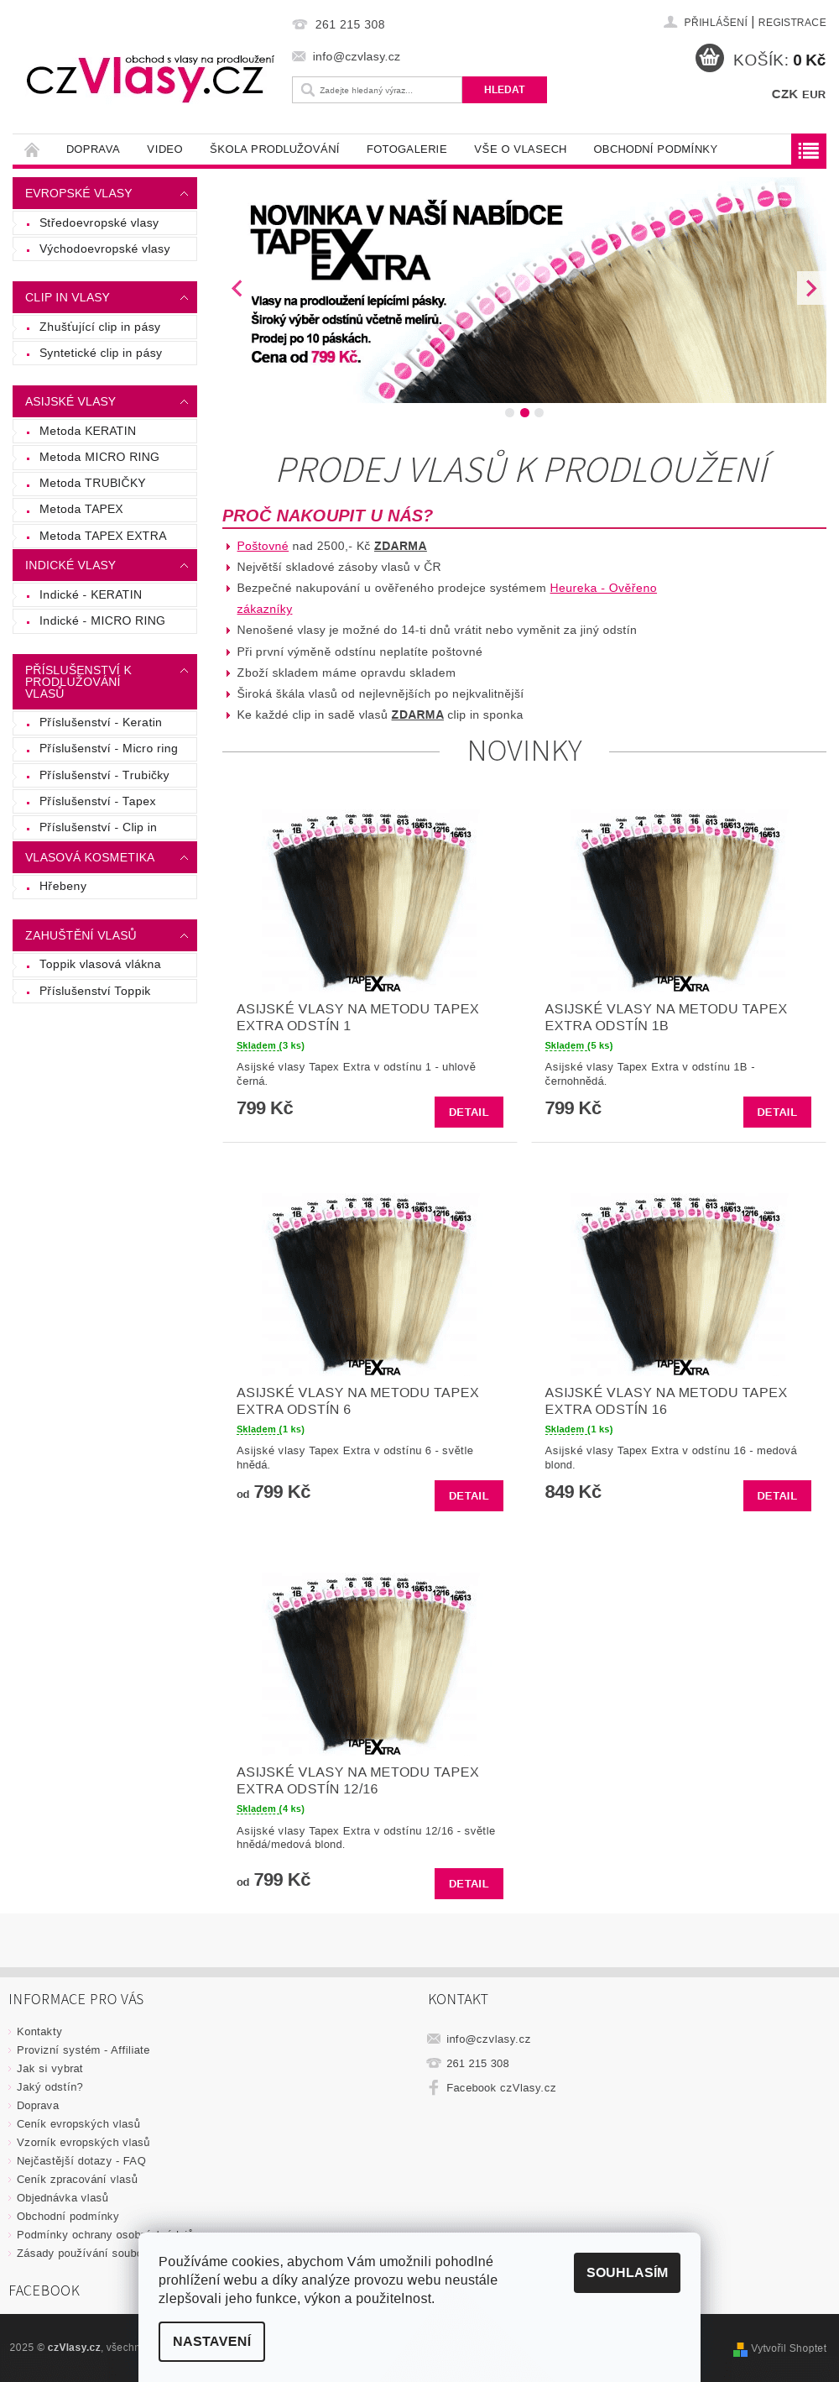Open Metoda Tapex Extra category
Viewport: 839px width, 2382px height.
[x=102, y=536]
